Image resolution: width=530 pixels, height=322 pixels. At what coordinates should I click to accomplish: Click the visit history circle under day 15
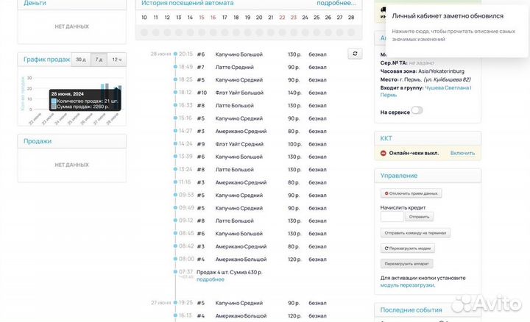click(202, 32)
